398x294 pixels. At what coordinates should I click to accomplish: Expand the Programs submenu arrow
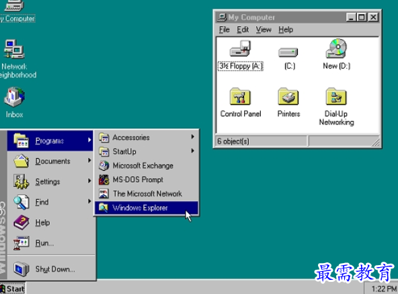(x=89, y=140)
